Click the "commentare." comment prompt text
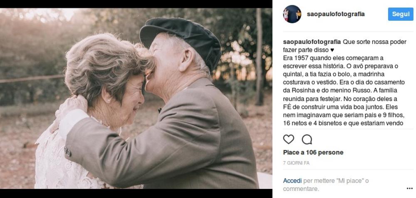The image size is (416, 198). click(301, 189)
